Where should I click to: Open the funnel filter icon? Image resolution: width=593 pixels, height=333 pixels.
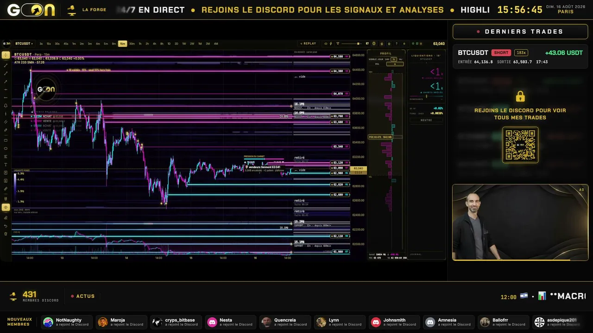[338, 43]
